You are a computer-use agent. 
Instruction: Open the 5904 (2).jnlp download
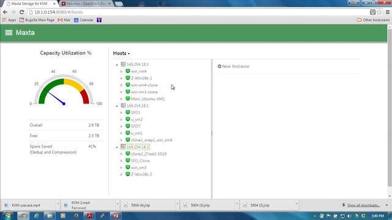tap(260, 205)
